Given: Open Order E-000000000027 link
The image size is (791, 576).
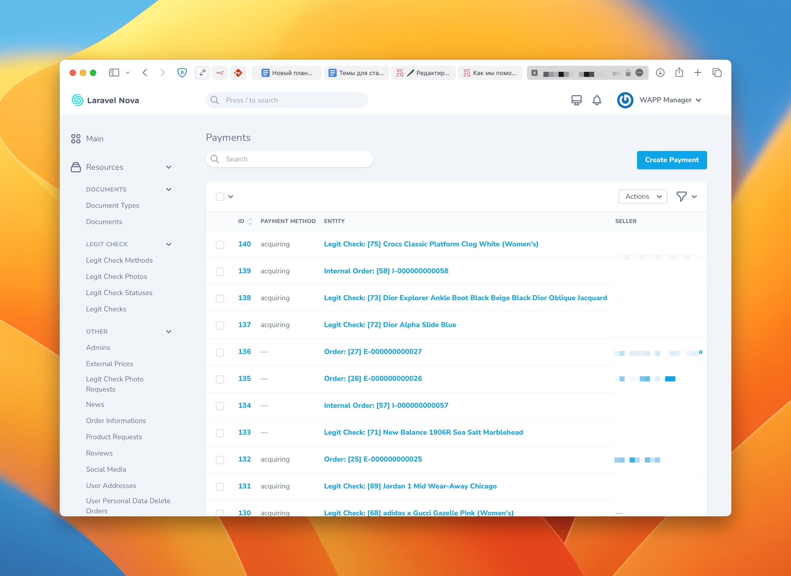Looking at the screenshot, I should (x=373, y=351).
